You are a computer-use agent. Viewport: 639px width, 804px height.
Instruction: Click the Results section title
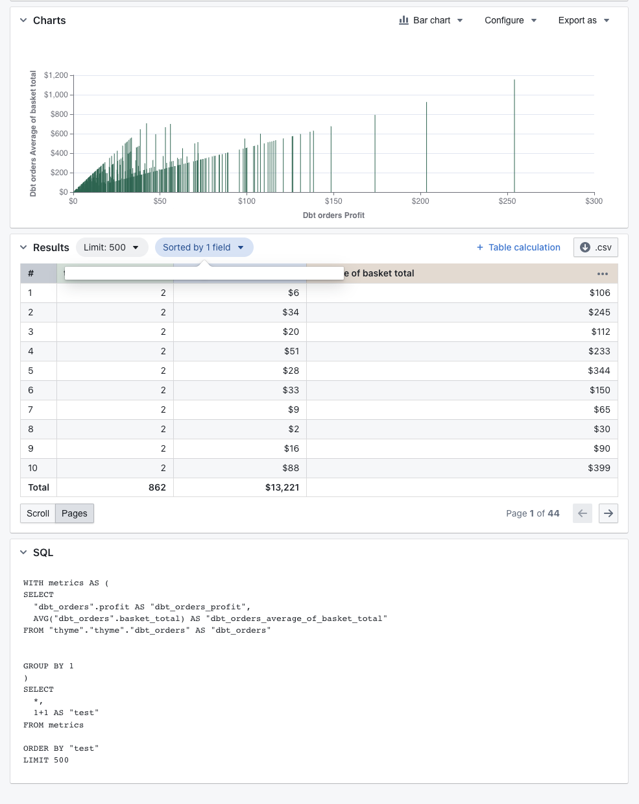pos(51,247)
